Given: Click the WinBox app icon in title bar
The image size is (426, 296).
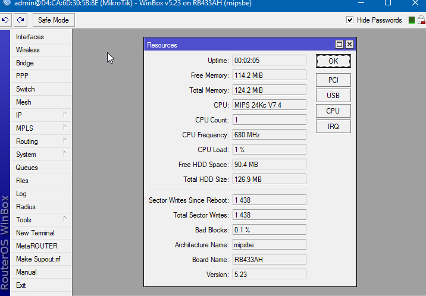Looking at the screenshot, I should (7, 3).
